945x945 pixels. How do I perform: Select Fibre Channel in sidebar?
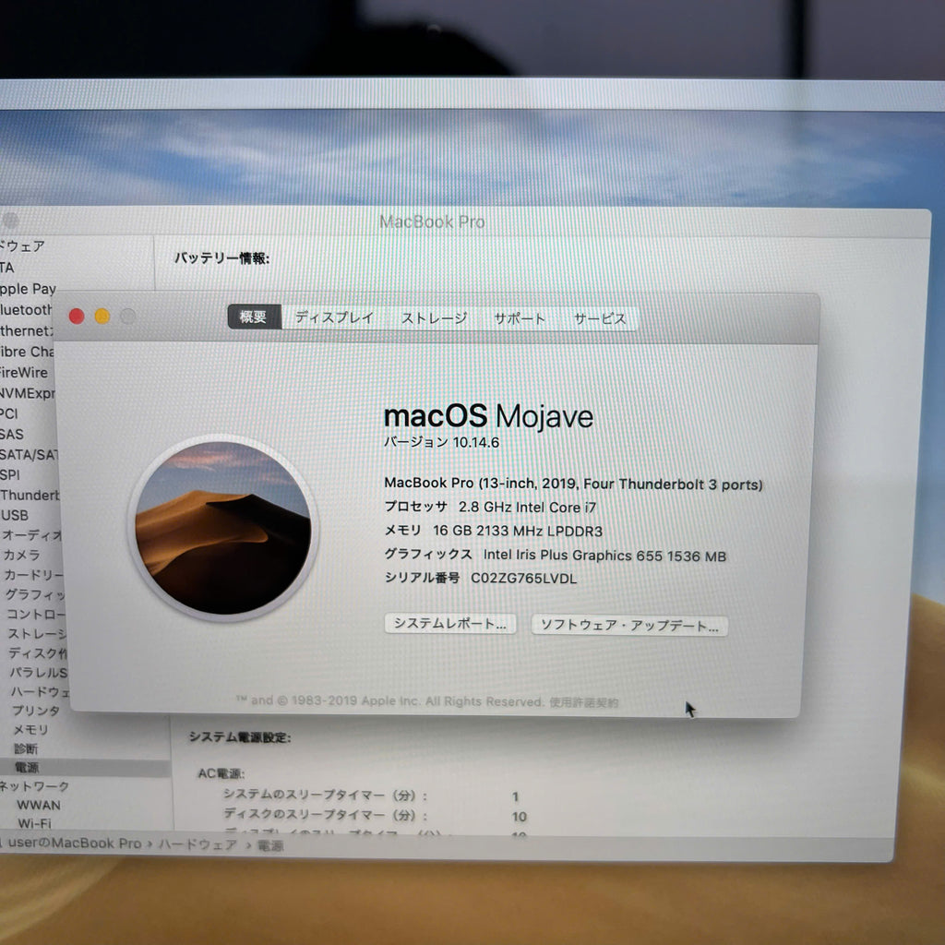[x=27, y=352]
